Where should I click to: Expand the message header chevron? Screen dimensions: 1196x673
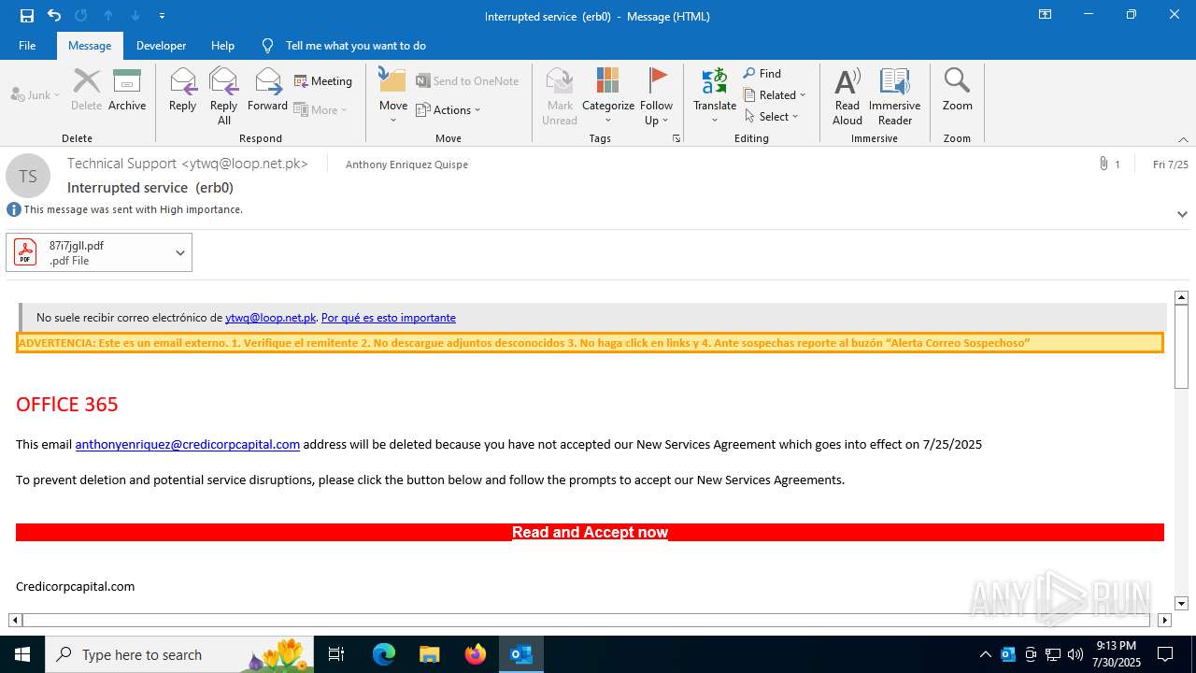pos(1182,214)
